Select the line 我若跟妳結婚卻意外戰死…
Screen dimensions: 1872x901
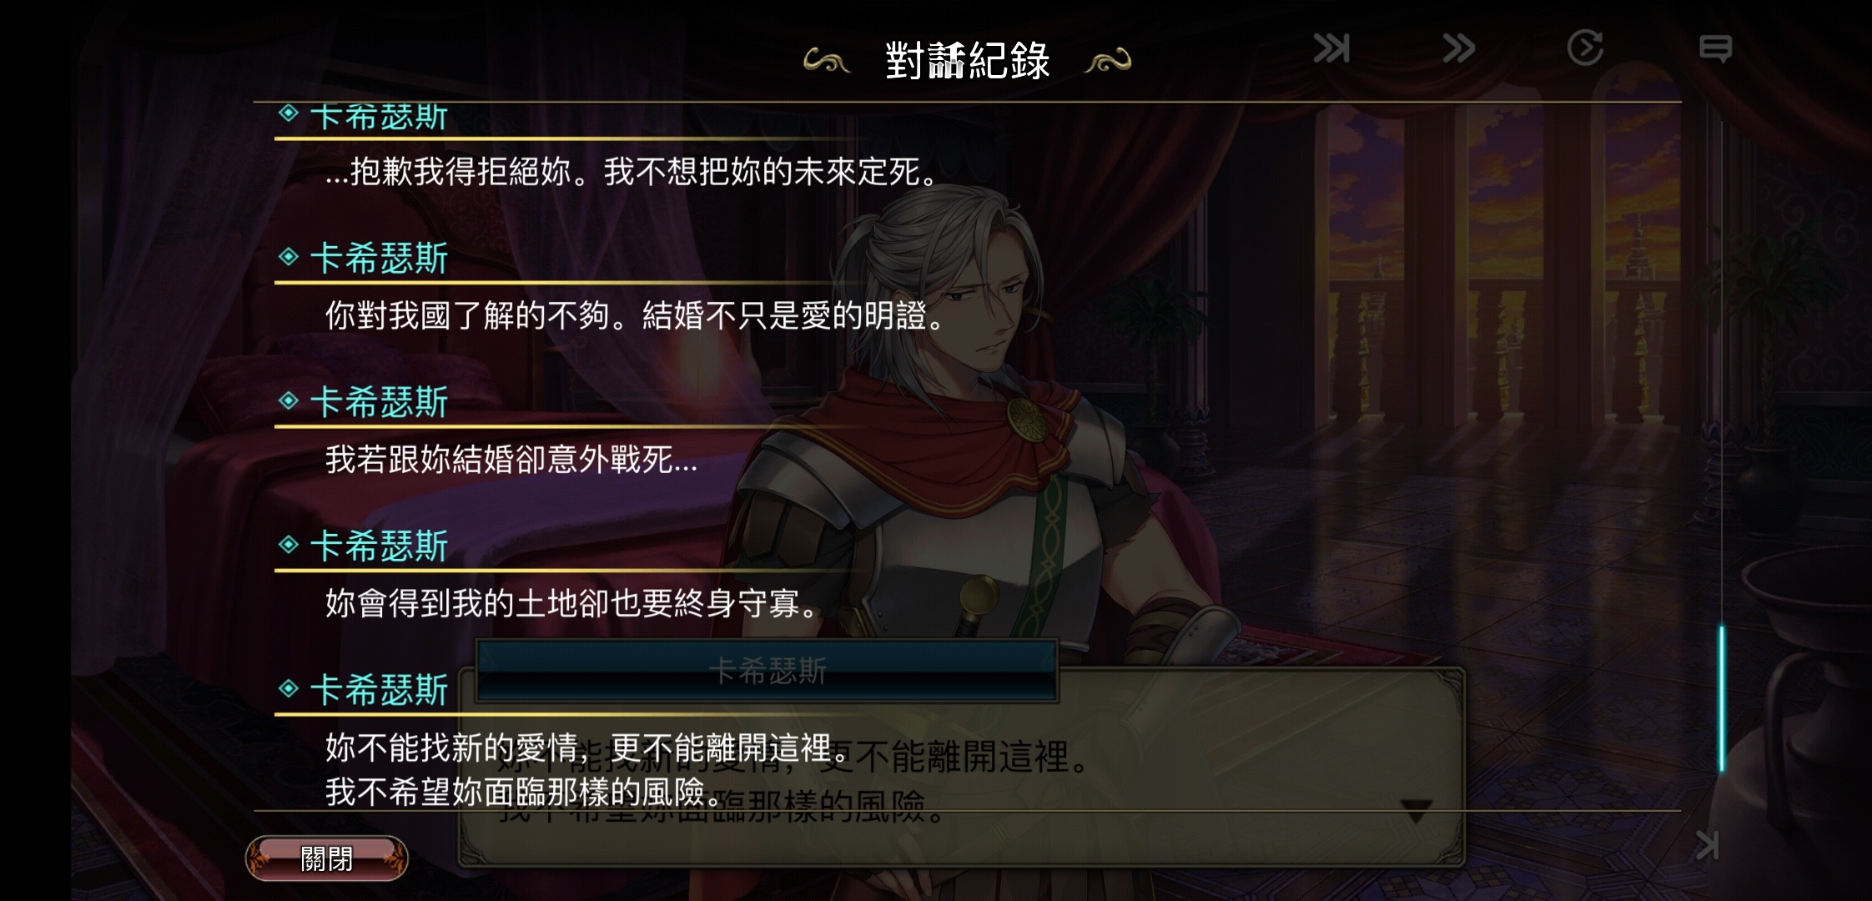pos(511,459)
